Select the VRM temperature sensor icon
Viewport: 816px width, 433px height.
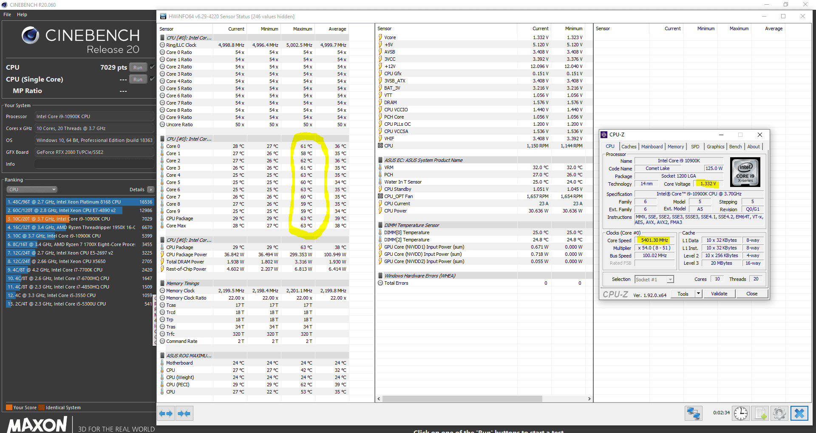coord(380,167)
